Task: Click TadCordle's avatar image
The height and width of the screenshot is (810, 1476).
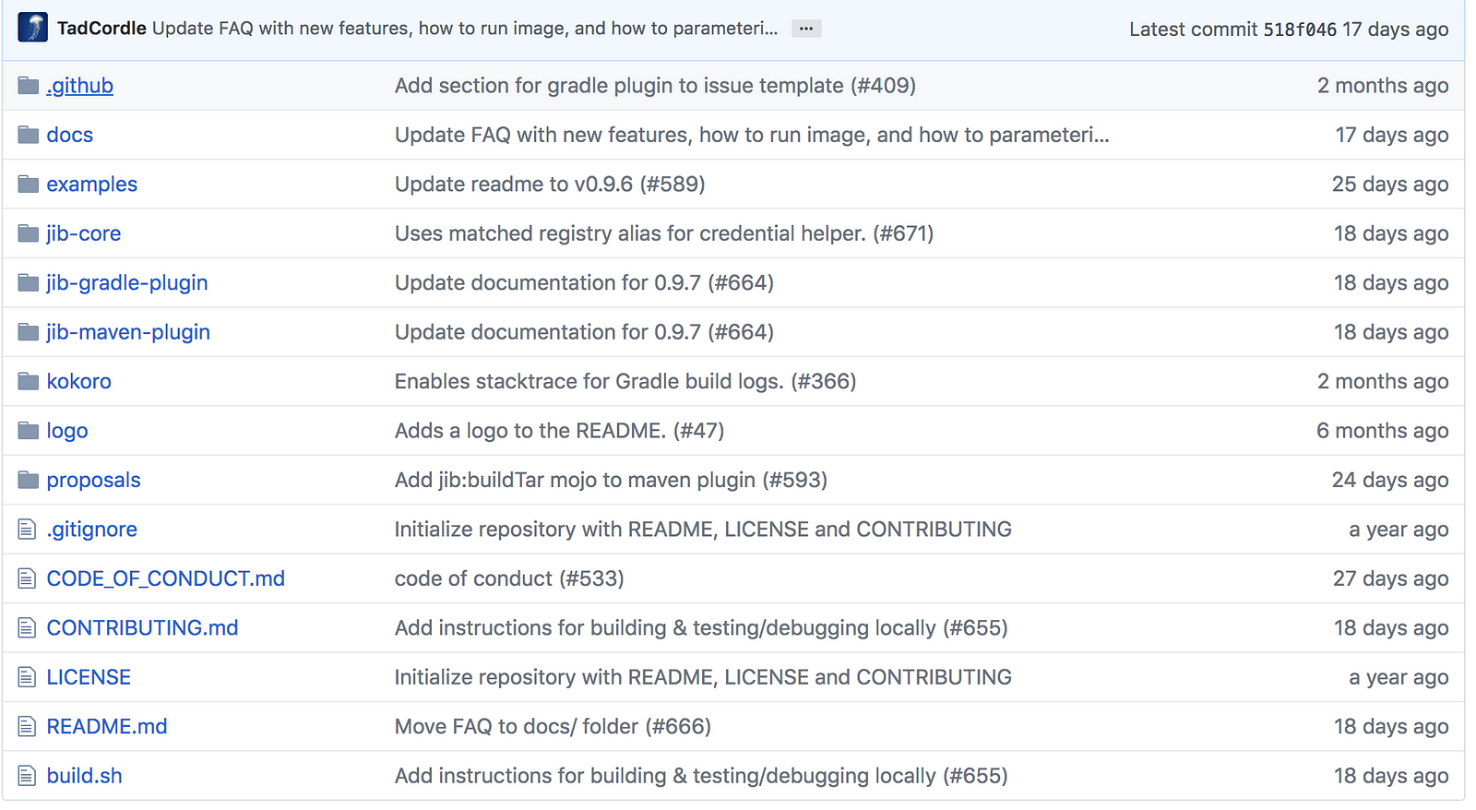Action: 32,28
